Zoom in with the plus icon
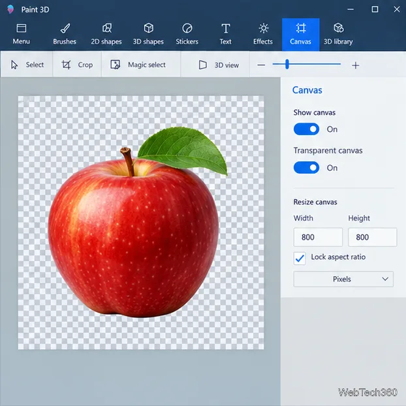The image size is (406, 406). (356, 65)
